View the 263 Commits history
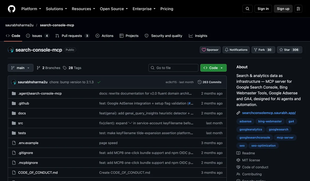This screenshot has height=181, width=310. 210,82
